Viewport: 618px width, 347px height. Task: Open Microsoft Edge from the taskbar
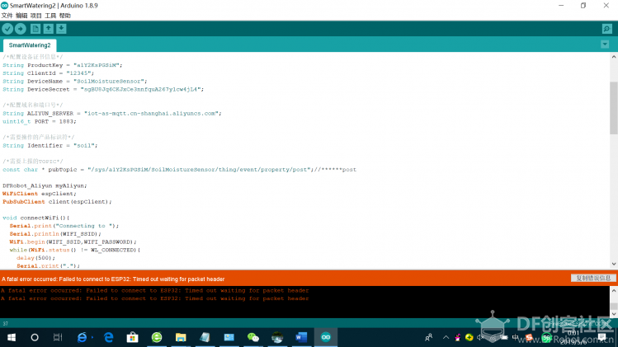(108, 338)
